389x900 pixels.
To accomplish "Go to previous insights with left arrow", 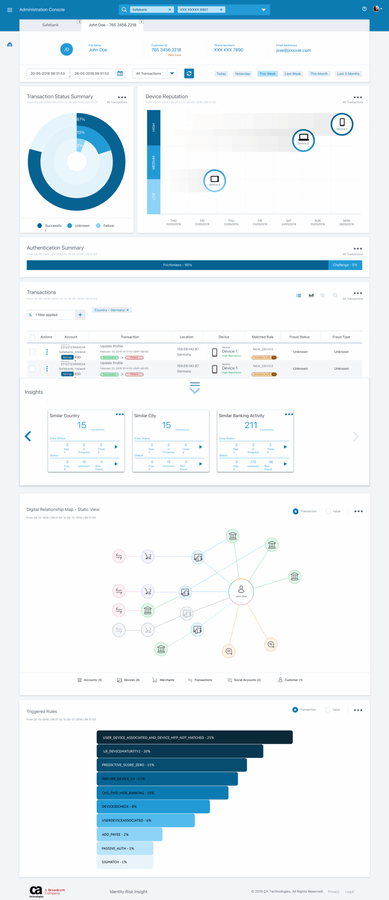I will click(28, 436).
